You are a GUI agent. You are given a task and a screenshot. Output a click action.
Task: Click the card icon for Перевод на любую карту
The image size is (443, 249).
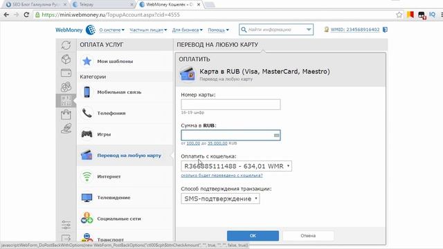pyautogui.click(x=87, y=155)
